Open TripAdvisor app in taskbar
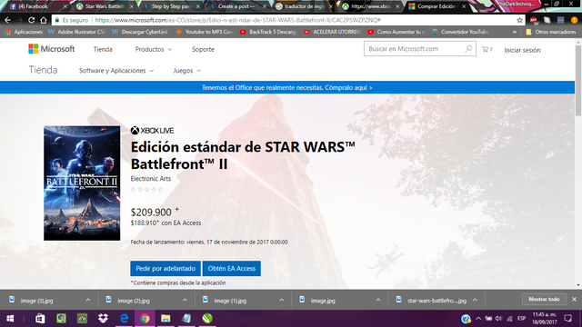The image size is (582, 327). coord(82,319)
